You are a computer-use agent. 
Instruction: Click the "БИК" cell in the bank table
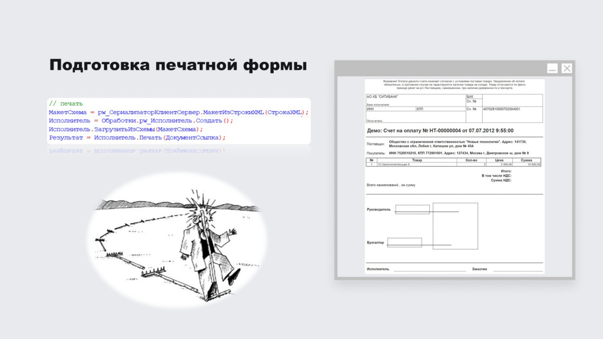tap(474, 97)
